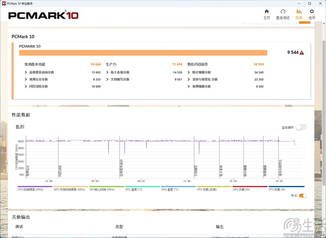
Task: Select the GPU 温度 (°C) blue legend
Action: 178,188
